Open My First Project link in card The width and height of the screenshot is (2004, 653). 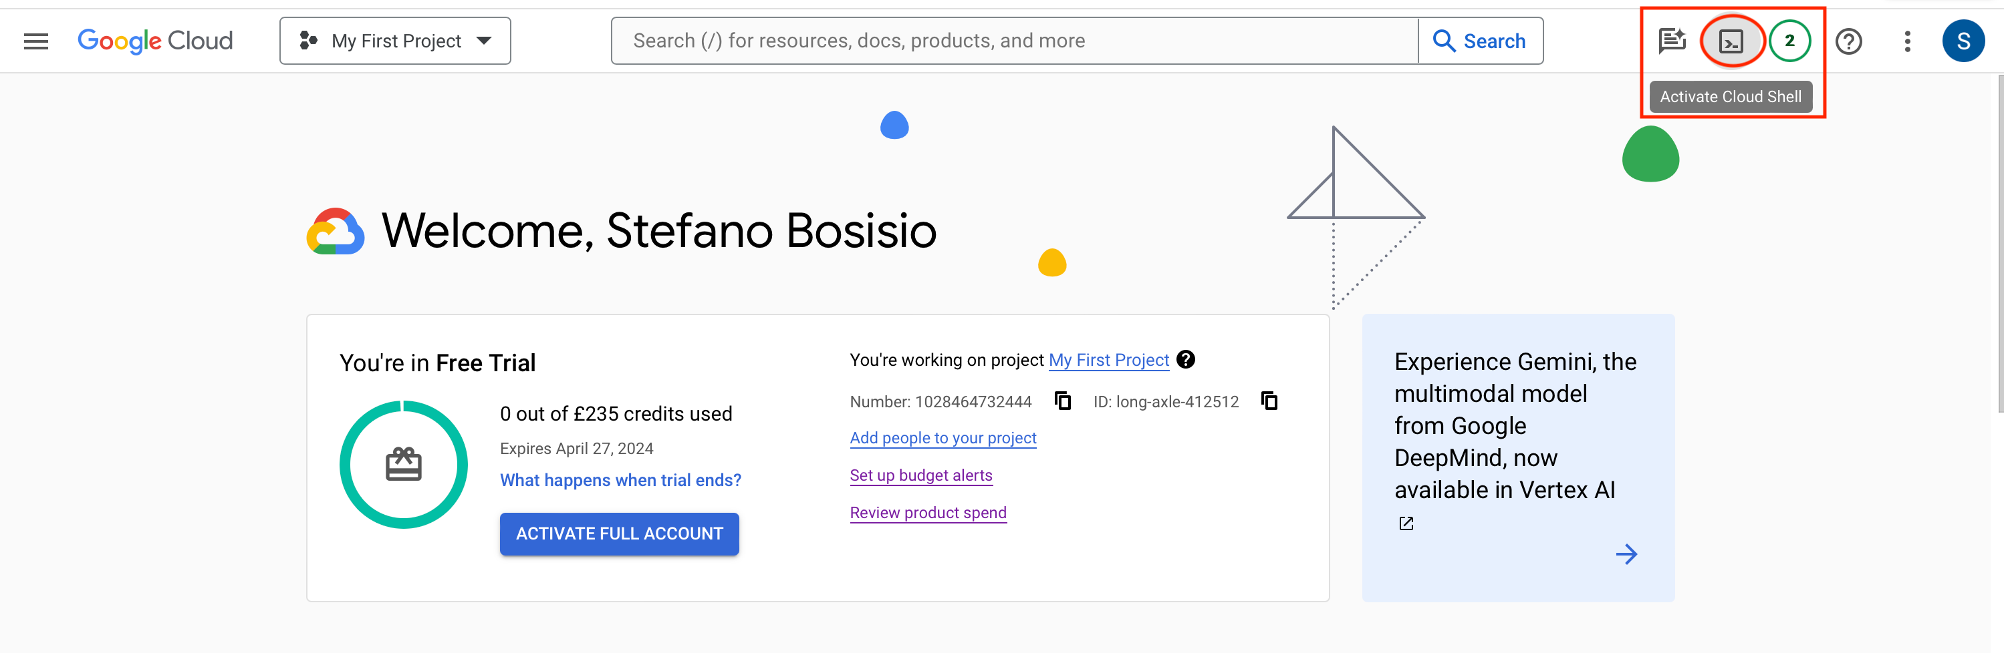pyautogui.click(x=1108, y=360)
